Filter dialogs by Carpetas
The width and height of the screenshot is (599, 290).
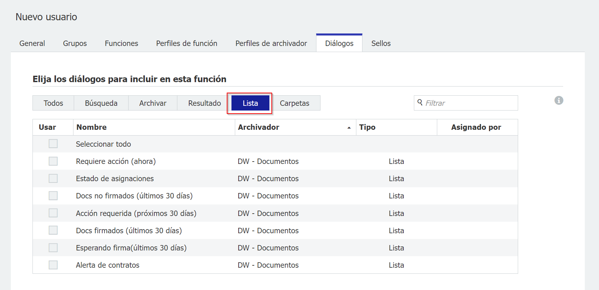295,103
